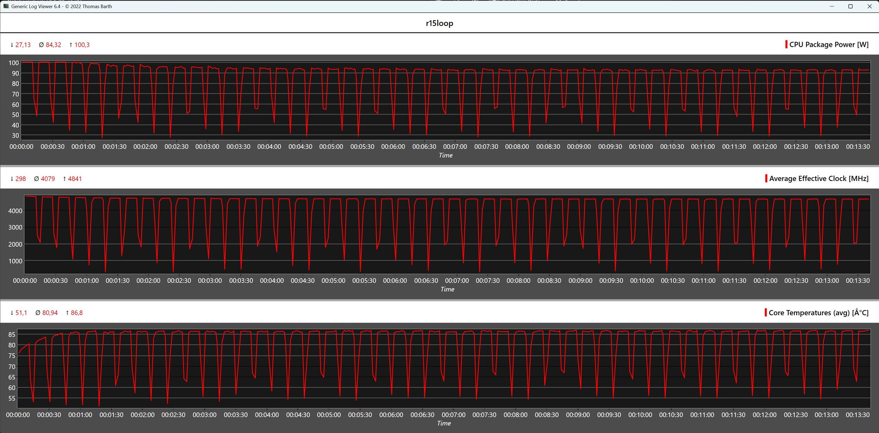This screenshot has height=433, width=879.
Task: Click the minimum clock value 298
Action: point(21,179)
